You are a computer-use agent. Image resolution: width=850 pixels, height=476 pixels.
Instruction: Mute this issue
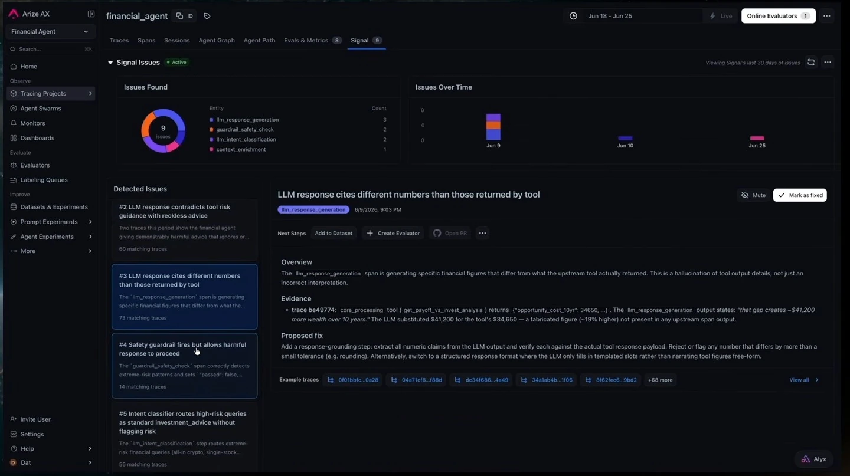pyautogui.click(x=753, y=195)
